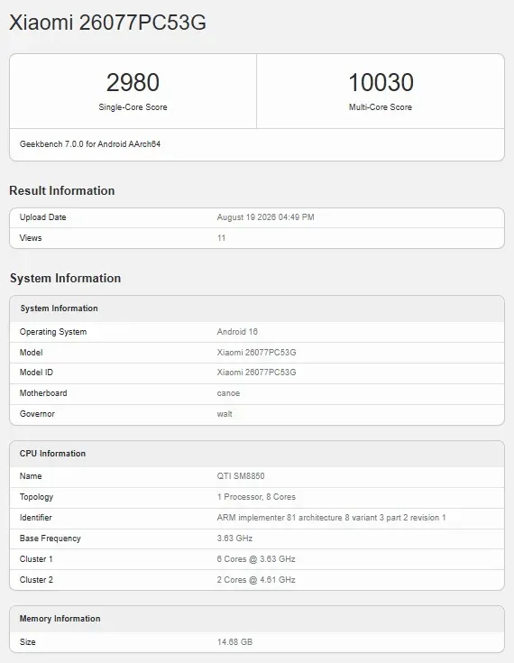Select Xiaomi 26077PC53G in Model row
514x663 pixels.
[x=257, y=353]
